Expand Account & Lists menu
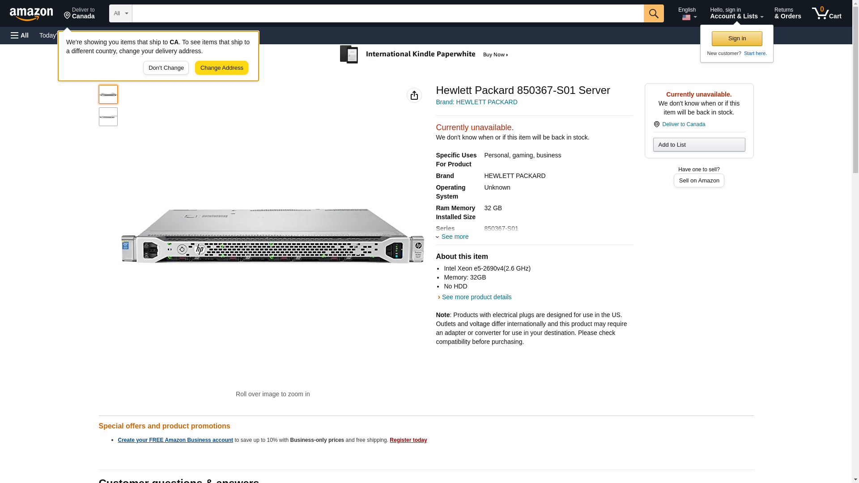Screen dimensions: 859x483 pyautogui.click(x=736, y=13)
